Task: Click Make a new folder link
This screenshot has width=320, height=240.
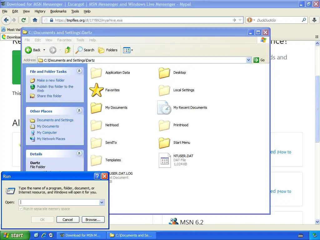Action: [47, 80]
